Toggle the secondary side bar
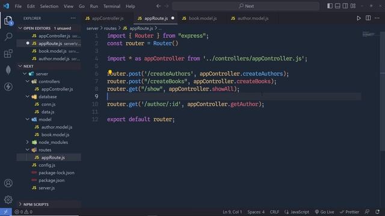385x216 pixels. coord(345,6)
